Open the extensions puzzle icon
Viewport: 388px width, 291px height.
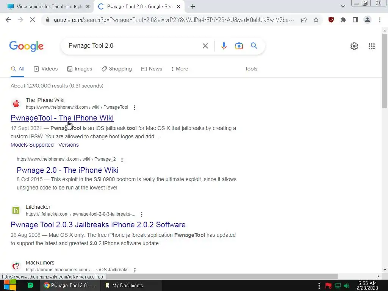click(x=343, y=20)
